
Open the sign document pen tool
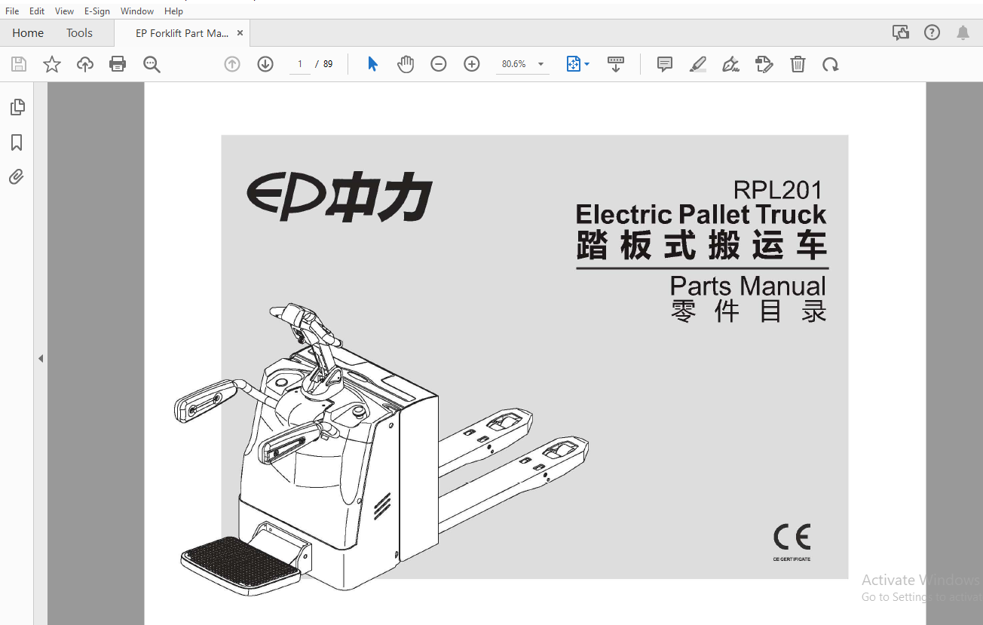pos(730,64)
